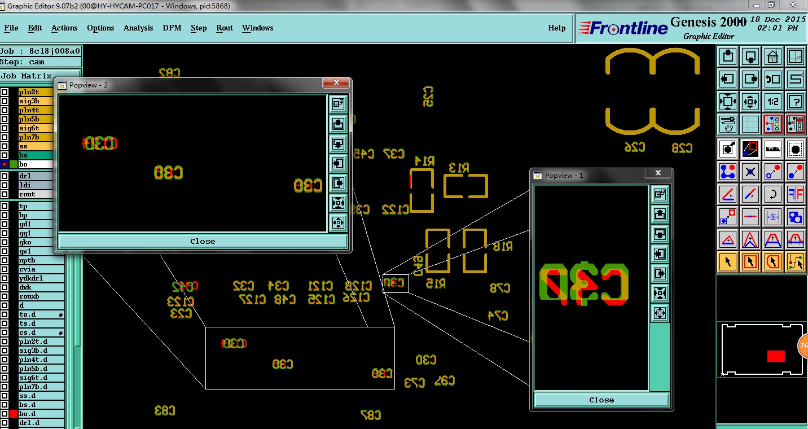808x429 pixels.
Task: Select layer name rouxb
Action: click(42, 296)
